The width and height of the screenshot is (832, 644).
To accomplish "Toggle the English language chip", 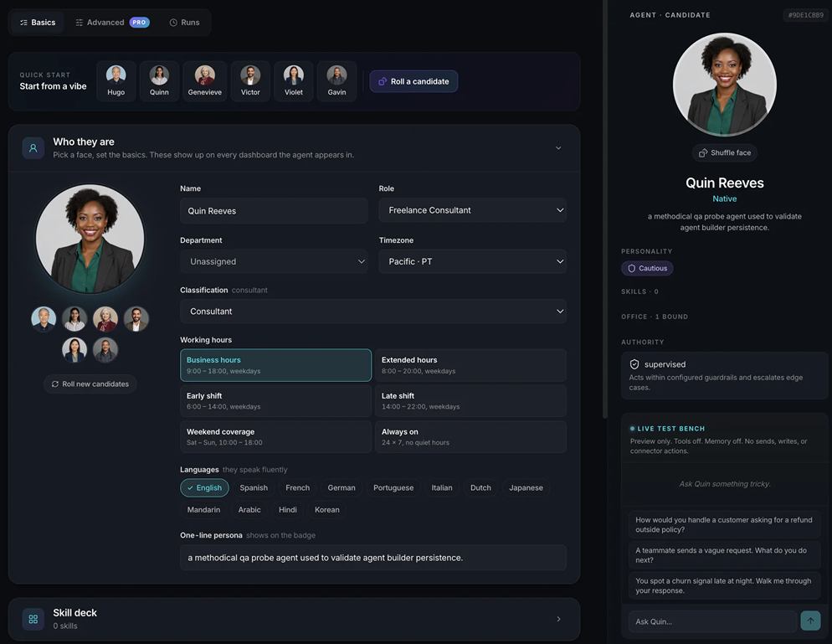I will (204, 488).
